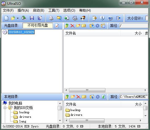The width and height of the screenshot is (150, 130).
Task: Select 我的ISO文档 in local tree
Action: click(23, 108)
